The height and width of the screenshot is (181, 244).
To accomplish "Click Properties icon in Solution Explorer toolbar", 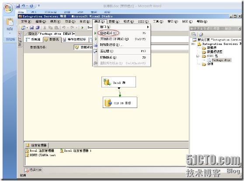I will [x=194, y=34].
